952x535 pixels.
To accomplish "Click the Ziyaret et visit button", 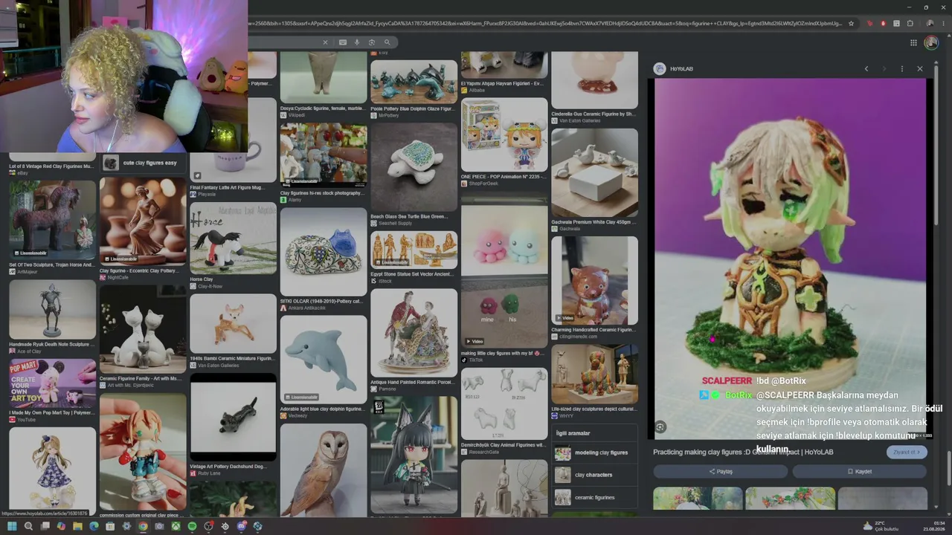I will [x=907, y=452].
